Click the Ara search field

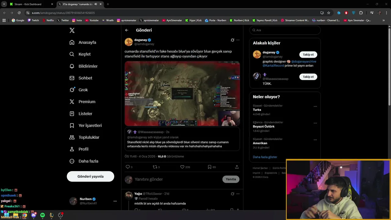(285, 30)
